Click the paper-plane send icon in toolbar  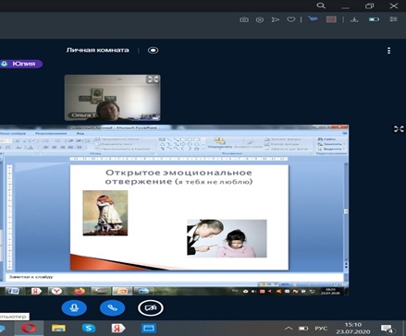point(276,19)
